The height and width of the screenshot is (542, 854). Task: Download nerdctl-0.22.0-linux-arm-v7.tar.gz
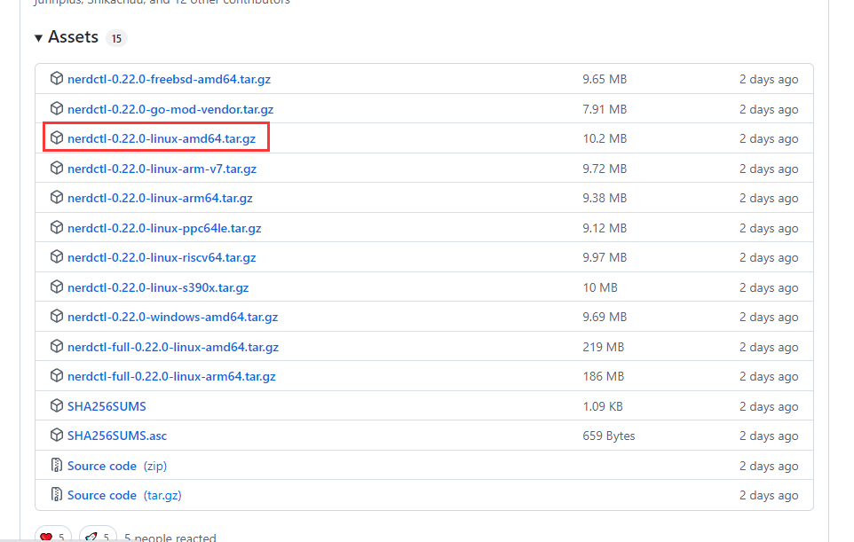(x=162, y=169)
